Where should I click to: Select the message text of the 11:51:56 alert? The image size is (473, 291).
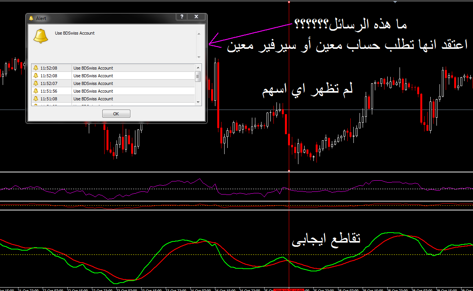coord(93,91)
